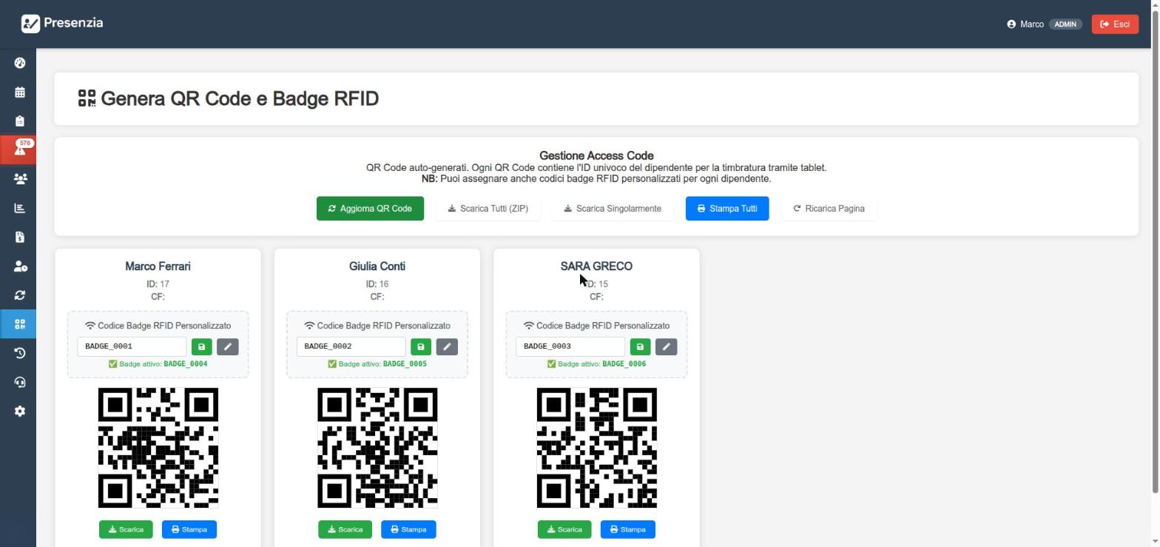The width and height of the screenshot is (1160, 547).
Task: Click the 'ID: 17' text
Action: click(x=158, y=284)
